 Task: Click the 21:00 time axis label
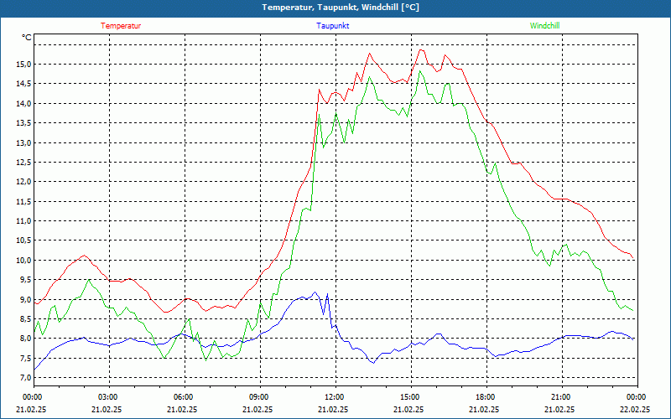click(x=561, y=397)
